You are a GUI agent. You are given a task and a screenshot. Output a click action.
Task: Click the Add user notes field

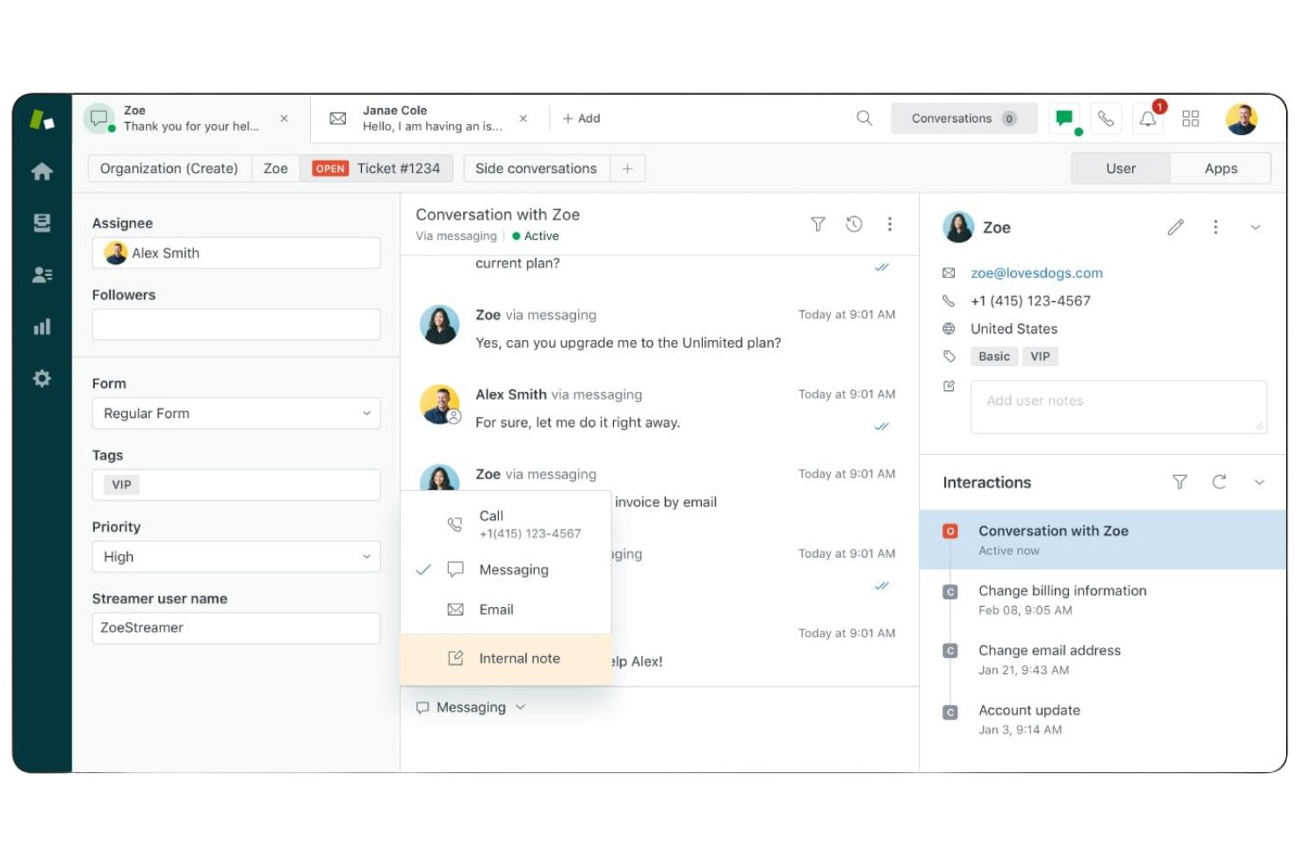pyautogui.click(x=1118, y=406)
